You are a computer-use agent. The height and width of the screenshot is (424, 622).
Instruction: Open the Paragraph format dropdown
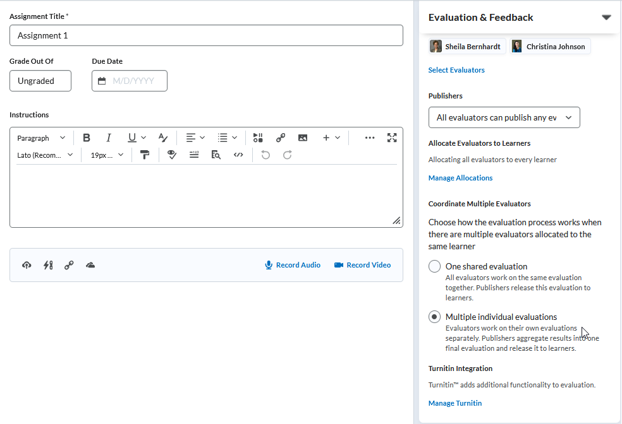point(41,138)
